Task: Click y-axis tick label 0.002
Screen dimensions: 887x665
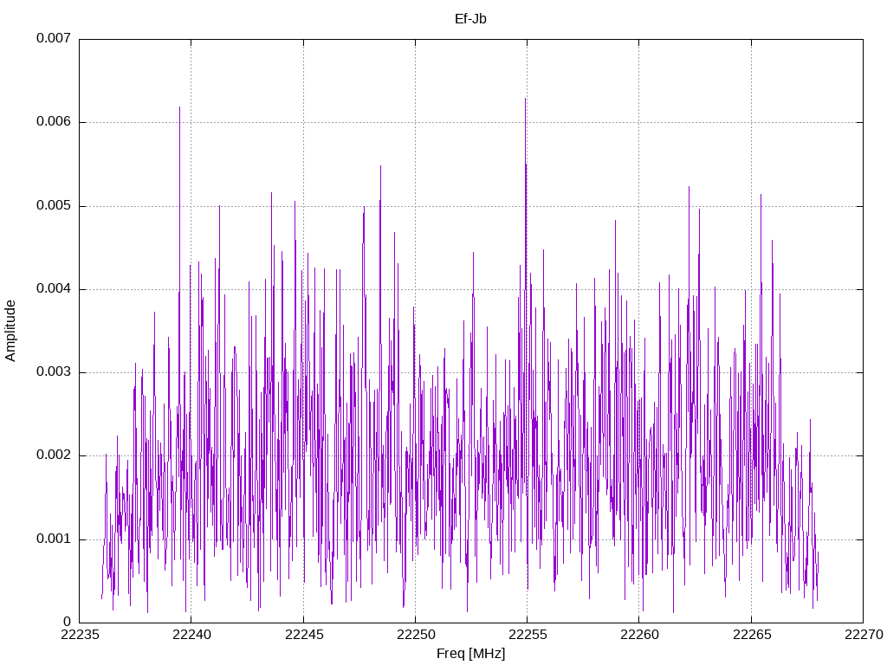Action: (54, 455)
